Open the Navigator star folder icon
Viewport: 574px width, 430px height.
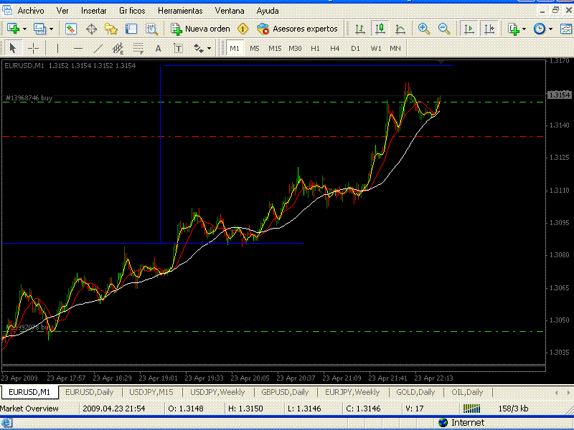pos(111,29)
